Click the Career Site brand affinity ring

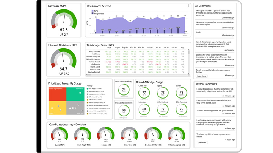[x=144, y=93]
